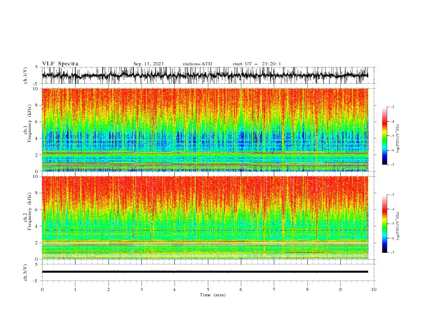The image size is (421, 325).
Task: Click the "VLF Spectra" plot title
Action: (60, 64)
